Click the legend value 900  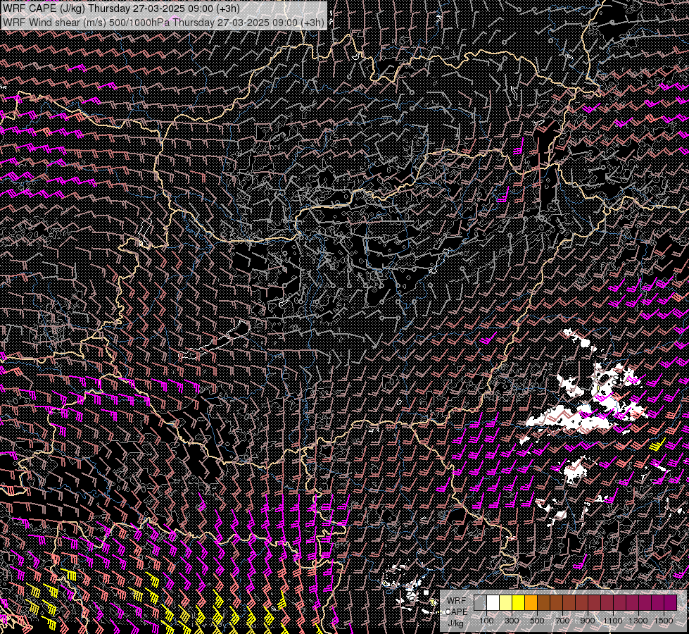pos(588,621)
